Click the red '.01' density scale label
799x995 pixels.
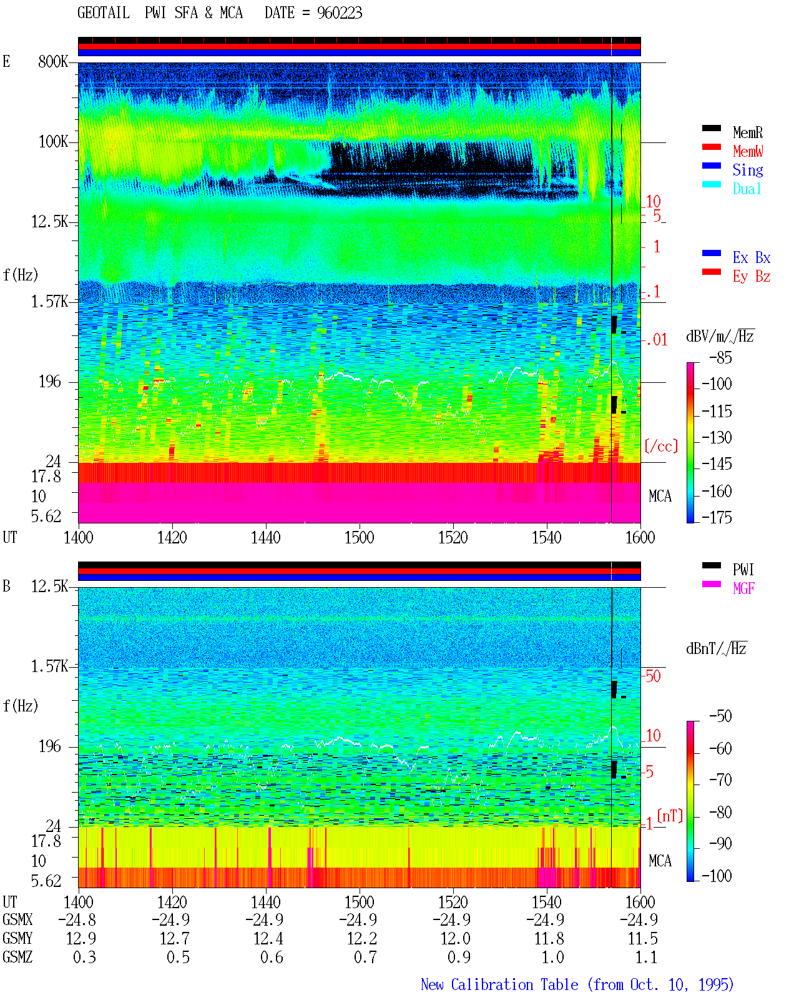coord(656,340)
